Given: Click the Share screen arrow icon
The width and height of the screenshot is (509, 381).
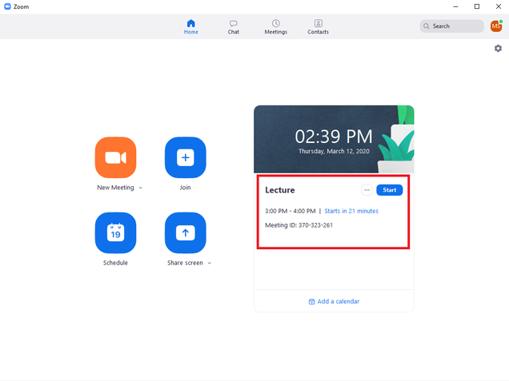Looking at the screenshot, I should click(x=185, y=232).
